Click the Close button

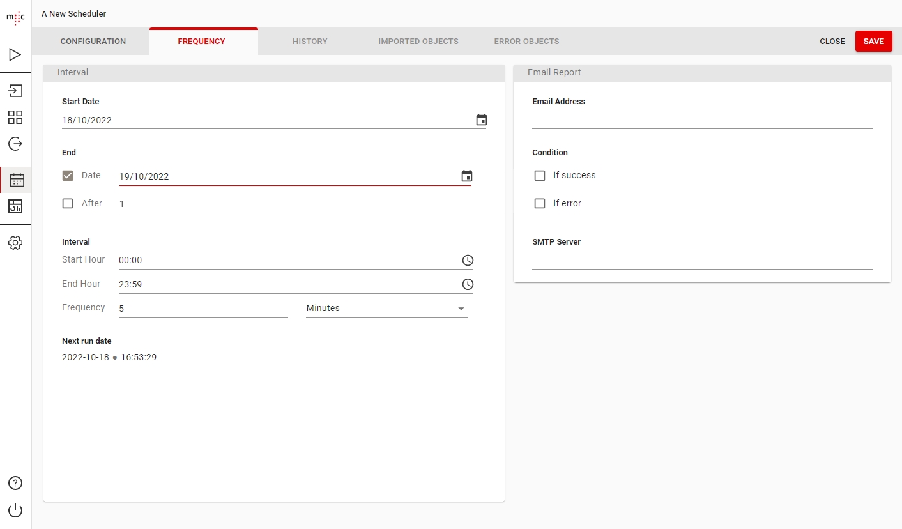832,42
